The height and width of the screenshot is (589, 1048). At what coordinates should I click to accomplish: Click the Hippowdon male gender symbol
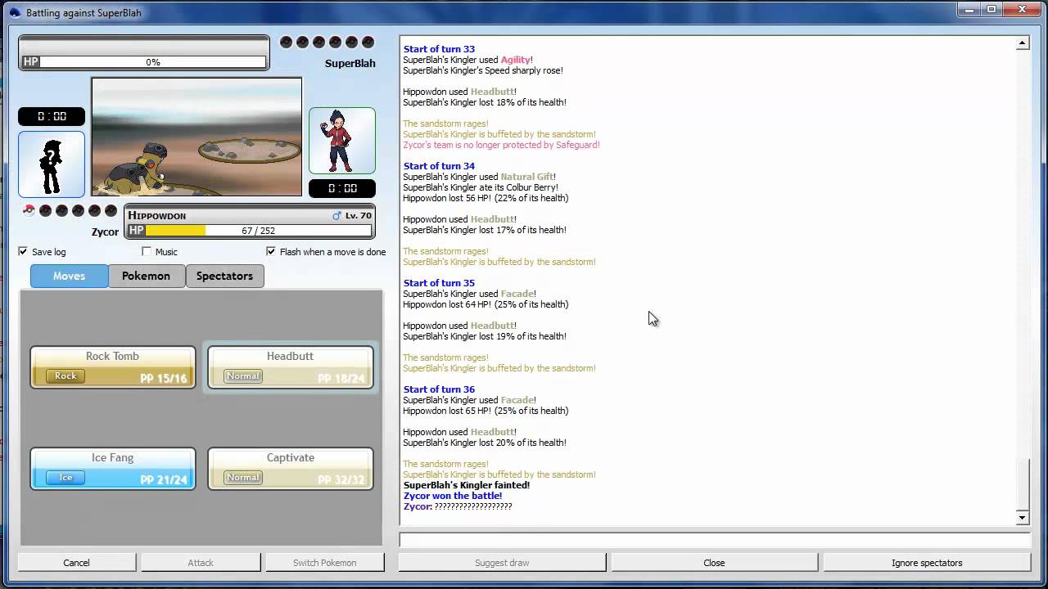tap(337, 215)
